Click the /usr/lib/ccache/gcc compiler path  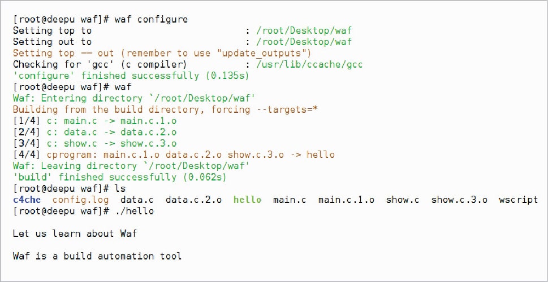click(x=309, y=64)
